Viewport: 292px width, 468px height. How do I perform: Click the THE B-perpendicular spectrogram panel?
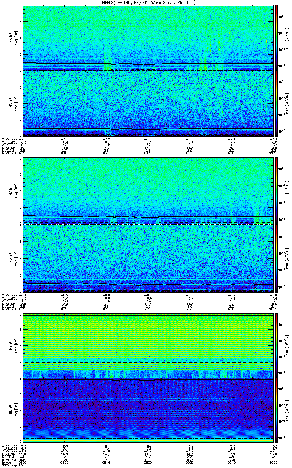[x=148, y=346]
